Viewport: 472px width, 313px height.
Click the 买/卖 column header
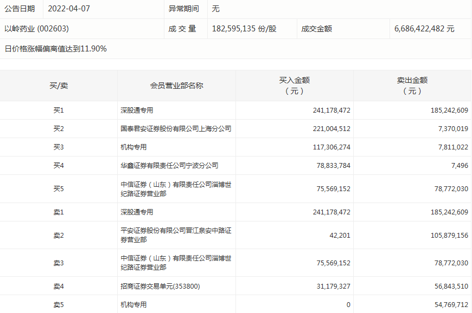click(x=59, y=86)
